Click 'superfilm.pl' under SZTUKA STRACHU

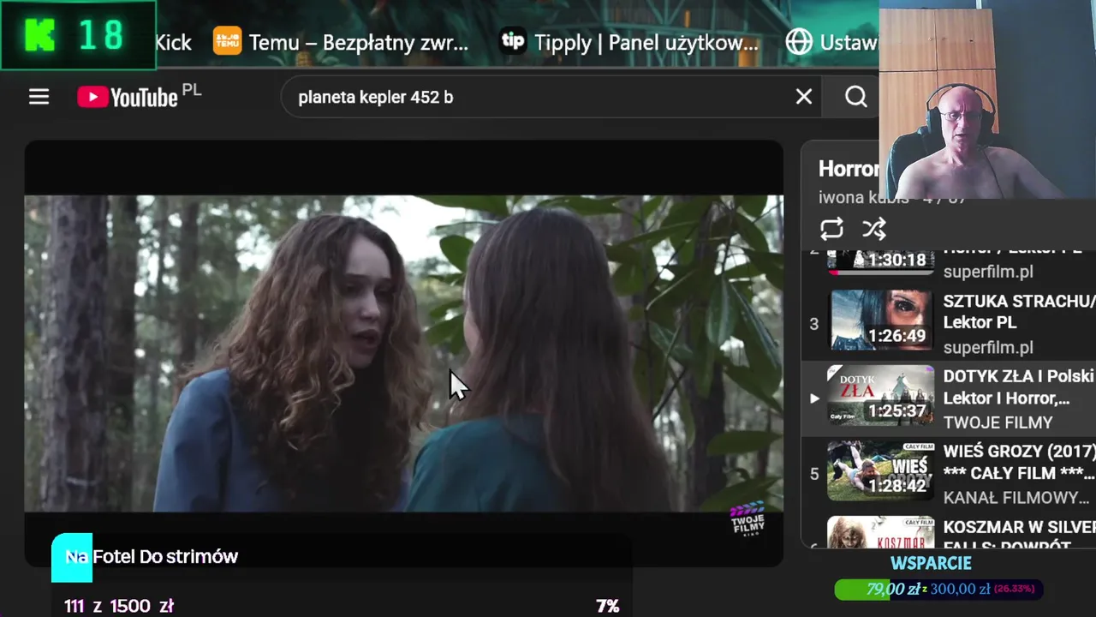coord(988,347)
